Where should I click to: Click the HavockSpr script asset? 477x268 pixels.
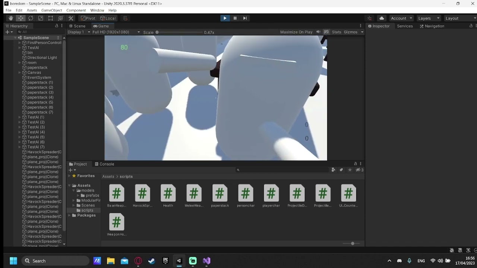pos(142,196)
